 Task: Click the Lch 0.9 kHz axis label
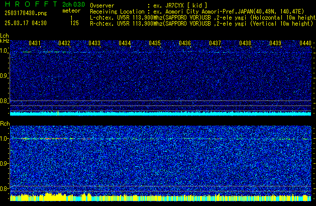pyautogui.click(x=4, y=76)
